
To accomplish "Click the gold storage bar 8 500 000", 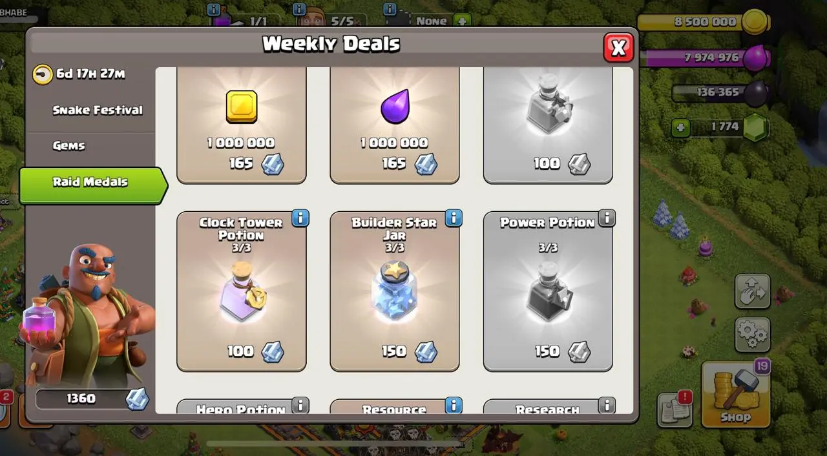I will pyautogui.click(x=703, y=22).
